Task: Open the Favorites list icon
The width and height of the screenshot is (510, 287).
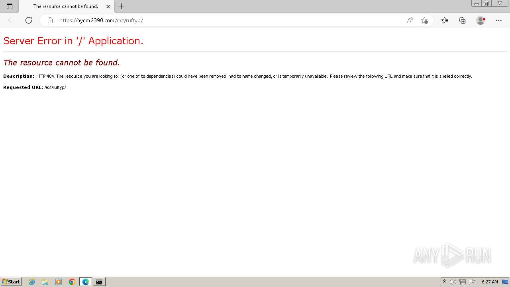Action: tap(445, 20)
